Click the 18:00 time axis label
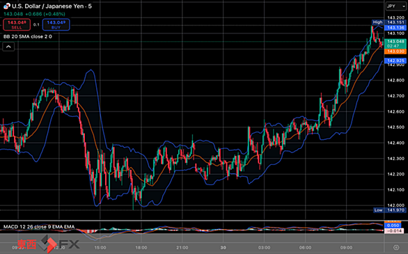Image resolution: width=408 pixels, height=254 pixels. tap(141, 248)
